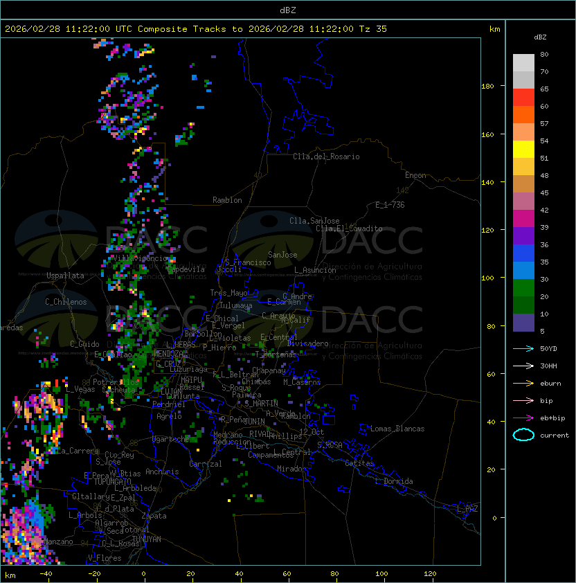576x583 pixels.
Task: Click the yellow eburn arrow in legend
Action: [x=523, y=384]
